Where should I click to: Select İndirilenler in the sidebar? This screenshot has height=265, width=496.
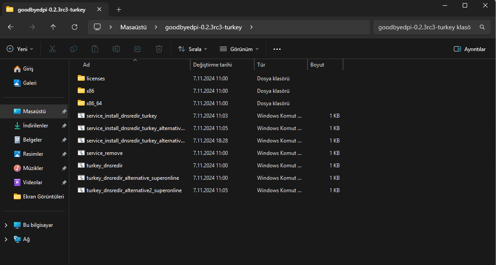point(35,126)
